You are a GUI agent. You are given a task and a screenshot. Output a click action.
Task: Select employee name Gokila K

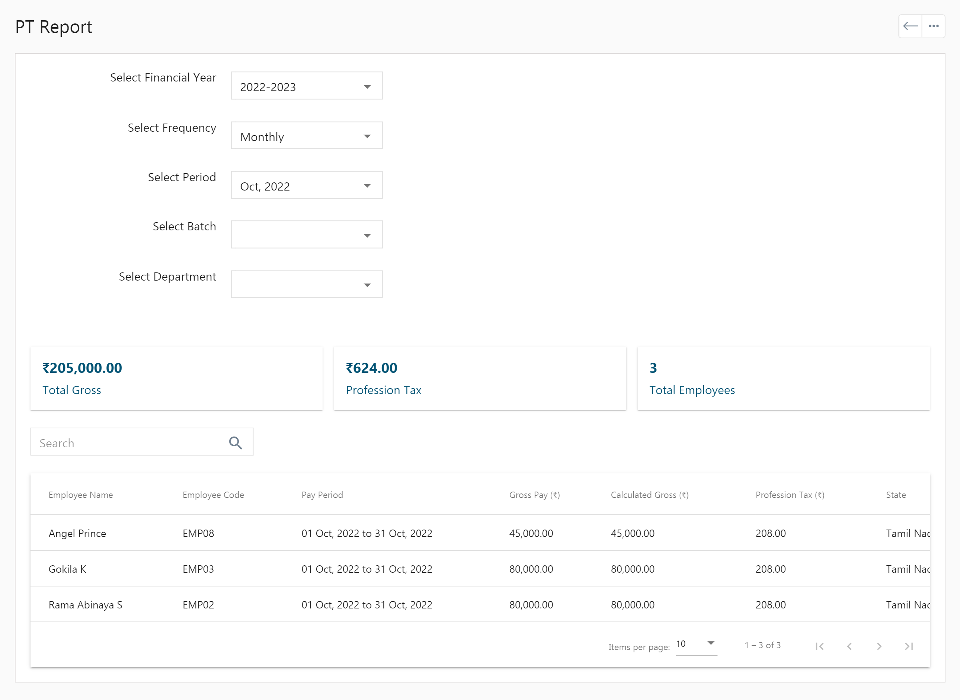click(67, 569)
